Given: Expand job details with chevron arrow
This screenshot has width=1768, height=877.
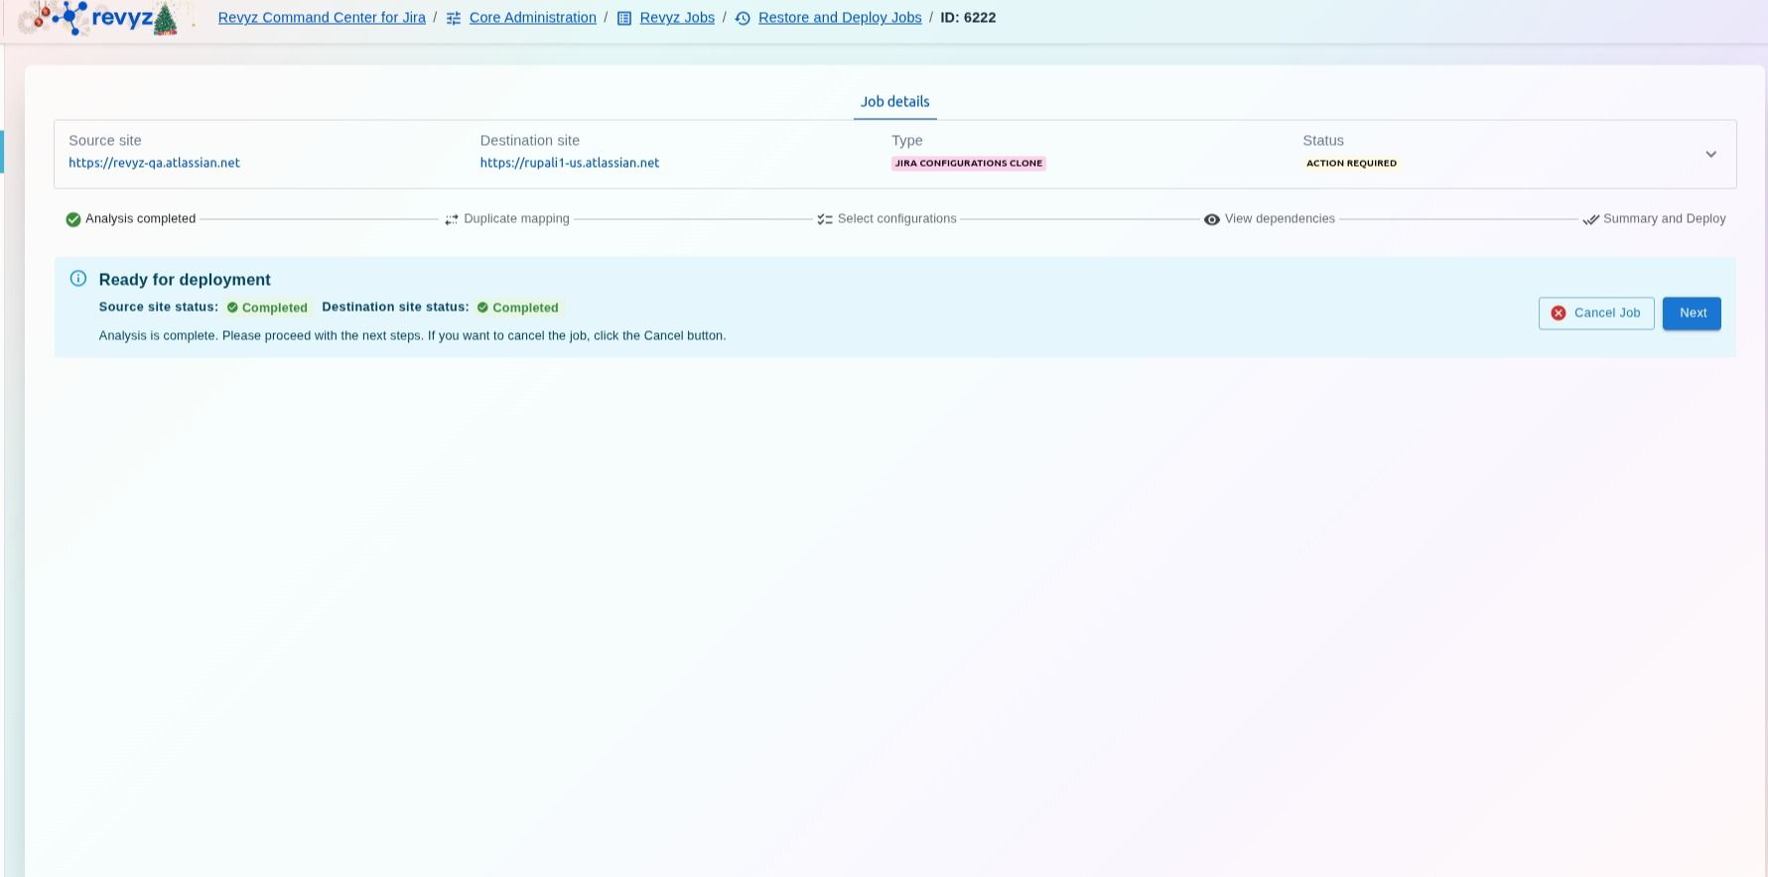Looking at the screenshot, I should (x=1710, y=154).
